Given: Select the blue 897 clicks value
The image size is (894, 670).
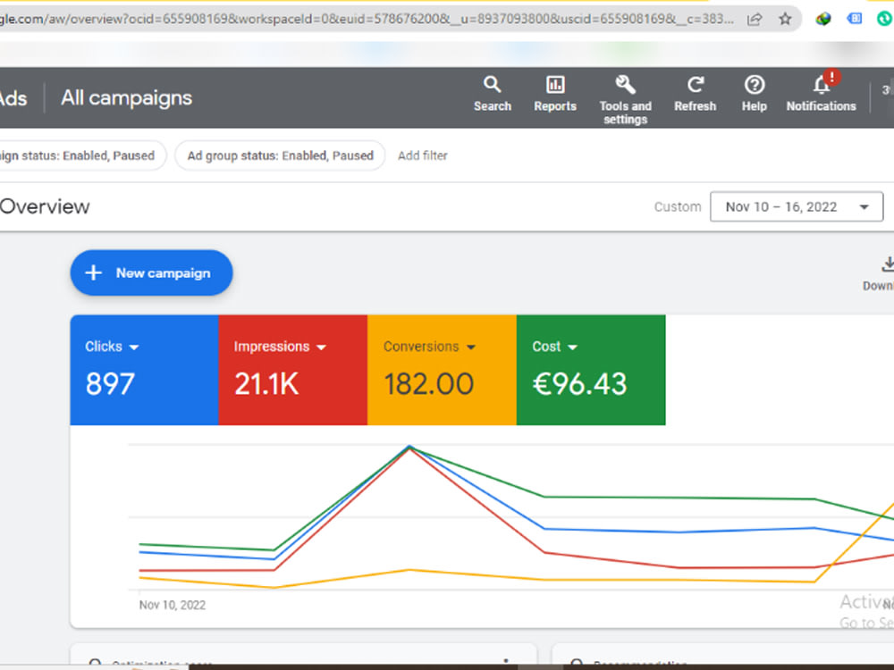Looking at the screenshot, I should tap(110, 383).
